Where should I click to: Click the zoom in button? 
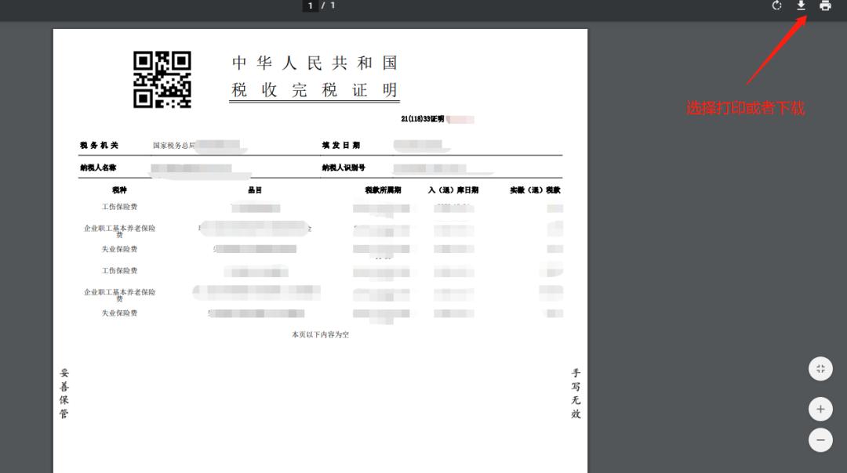click(x=820, y=408)
